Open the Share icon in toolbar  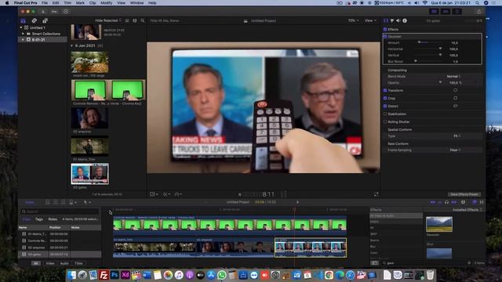[479, 12]
